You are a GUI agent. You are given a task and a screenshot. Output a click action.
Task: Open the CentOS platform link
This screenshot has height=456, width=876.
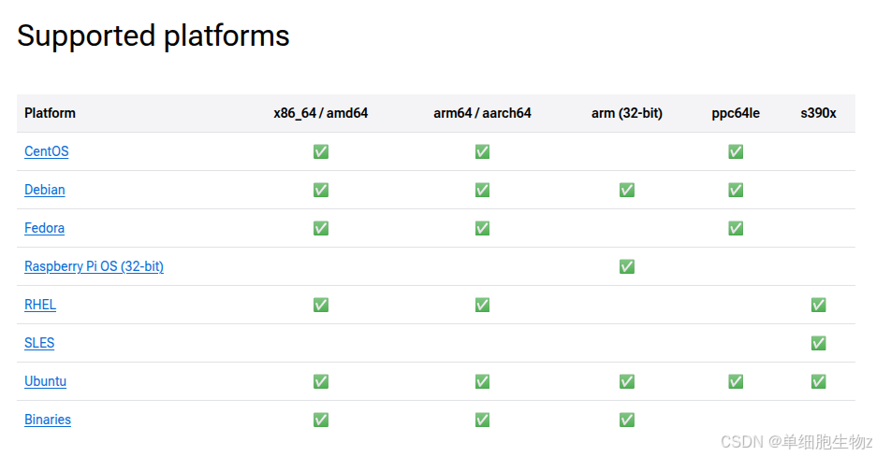click(x=47, y=151)
